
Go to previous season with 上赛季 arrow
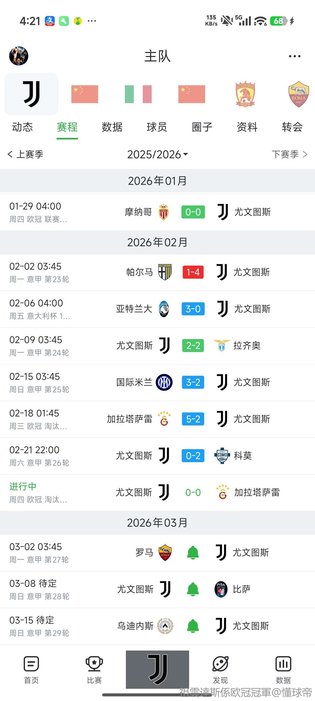point(25,154)
